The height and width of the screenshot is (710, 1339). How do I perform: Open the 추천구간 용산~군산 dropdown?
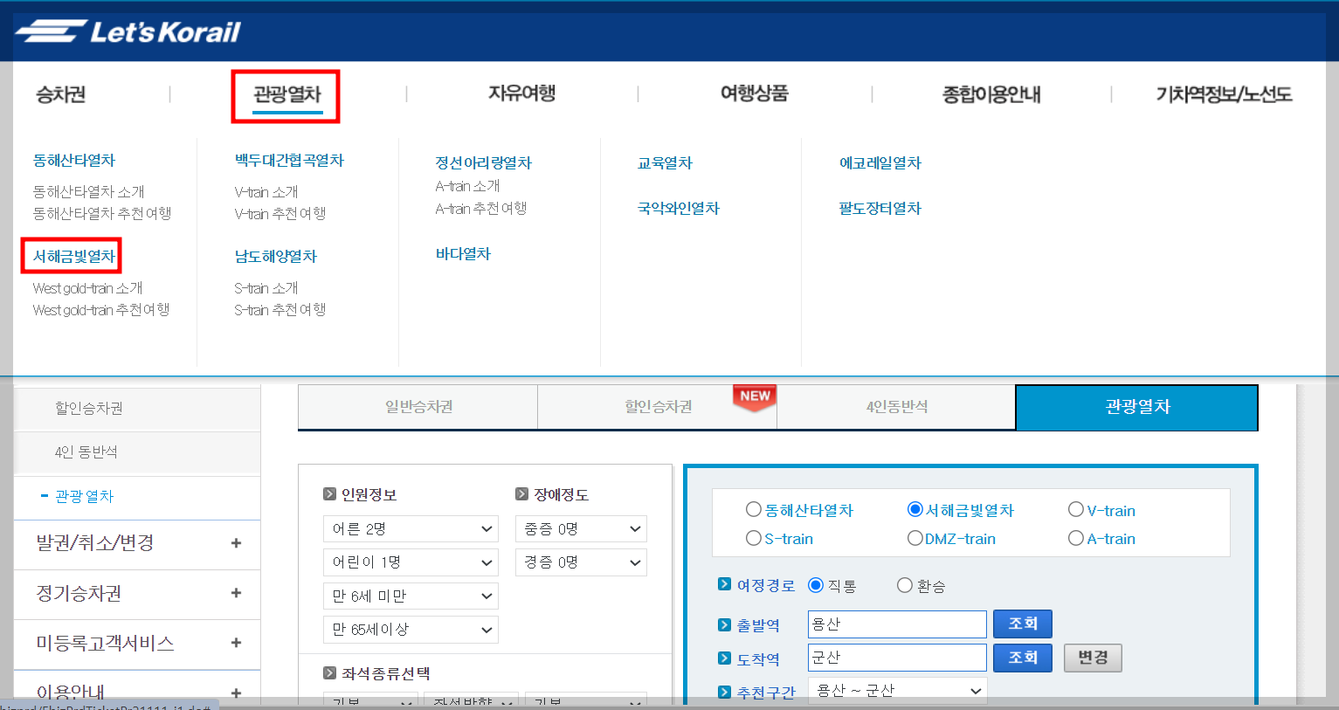(898, 690)
